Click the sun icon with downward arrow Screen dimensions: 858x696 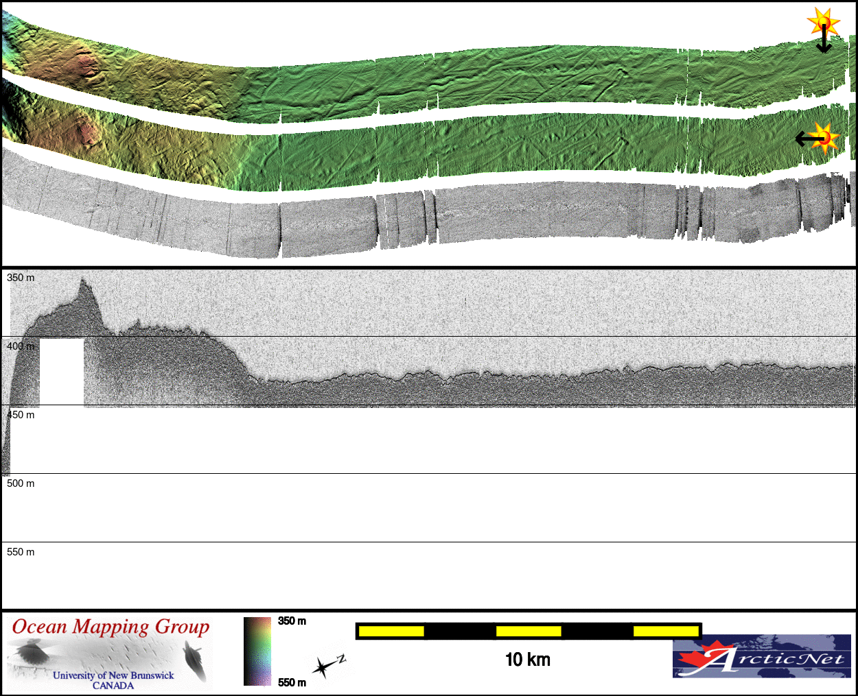(x=824, y=26)
